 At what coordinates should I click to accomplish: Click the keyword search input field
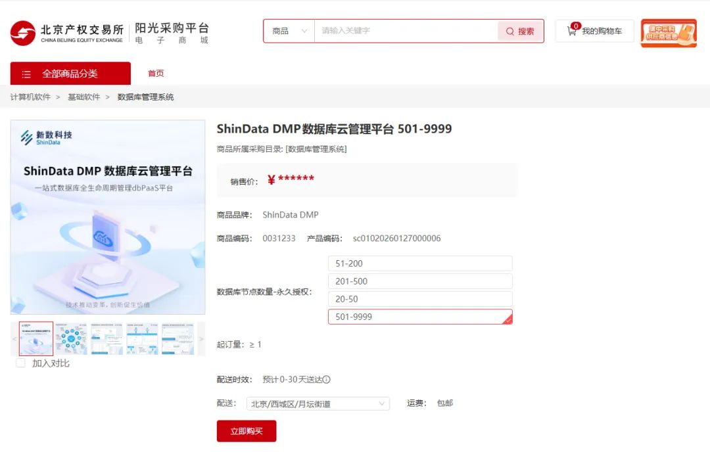tap(406, 31)
